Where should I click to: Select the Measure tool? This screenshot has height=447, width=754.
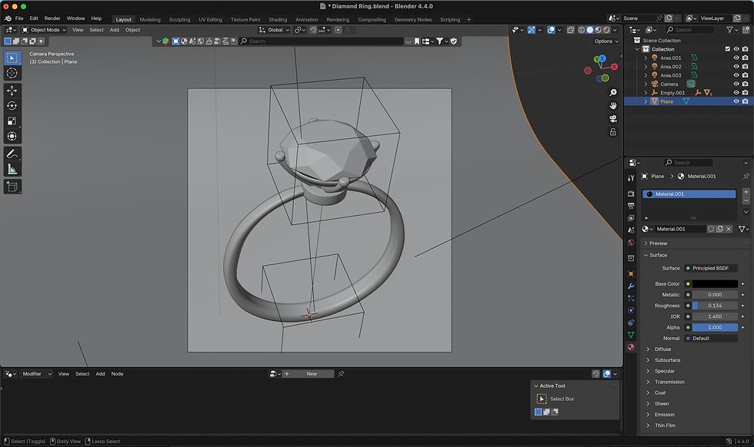(x=12, y=170)
